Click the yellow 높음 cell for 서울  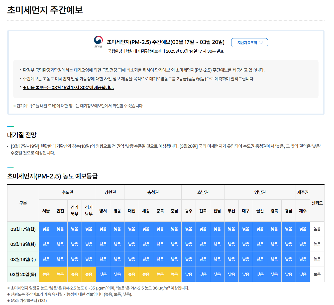pos(46,274)
